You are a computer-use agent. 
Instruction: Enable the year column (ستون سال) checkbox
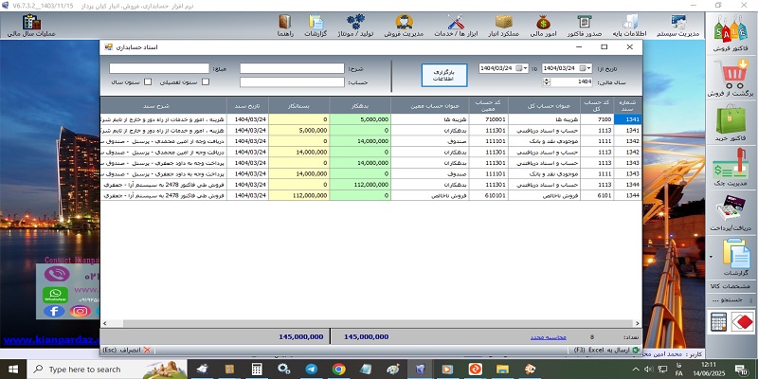pyautogui.click(x=147, y=82)
